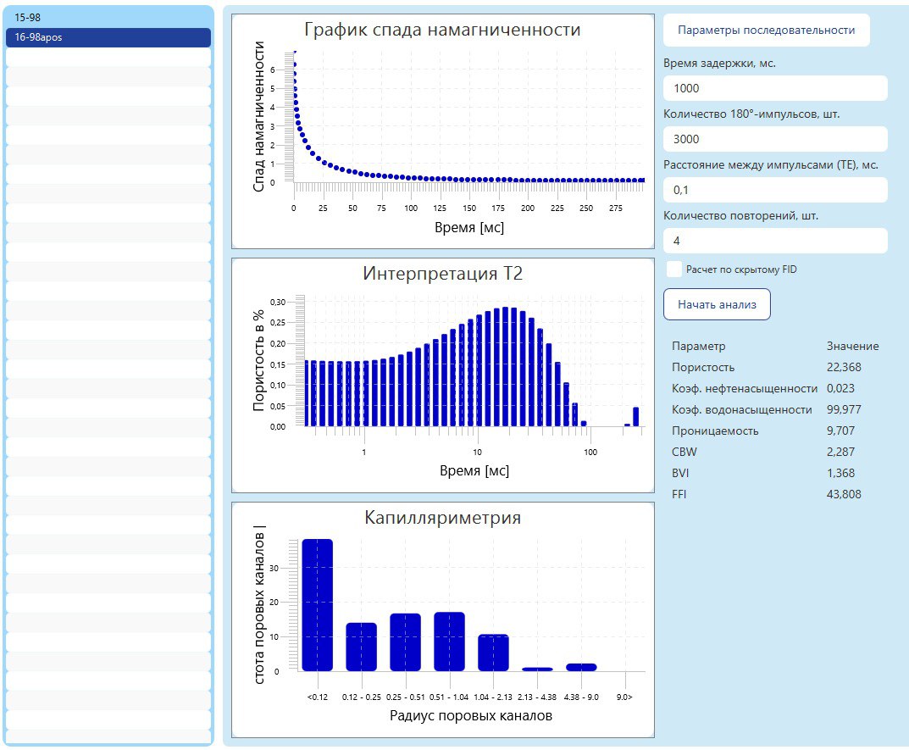Click the 0.25 - 0.51 capillary bar
The width and height of the screenshot is (909, 750).
tap(405, 642)
